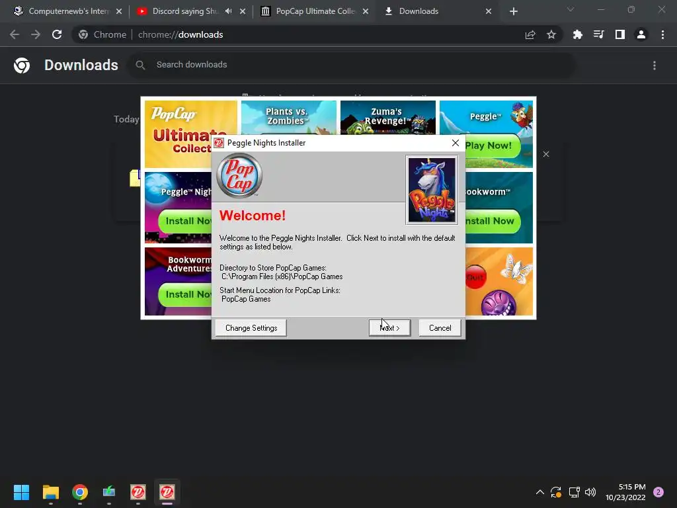Open the volume tray icon
The height and width of the screenshot is (508, 677).
[590, 492]
